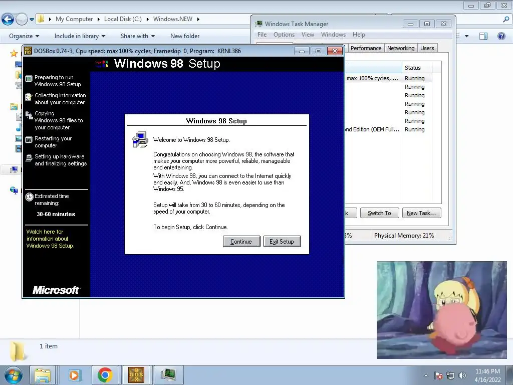Click the Collecting information step icon
The height and width of the screenshot is (385, 513).
29,97
